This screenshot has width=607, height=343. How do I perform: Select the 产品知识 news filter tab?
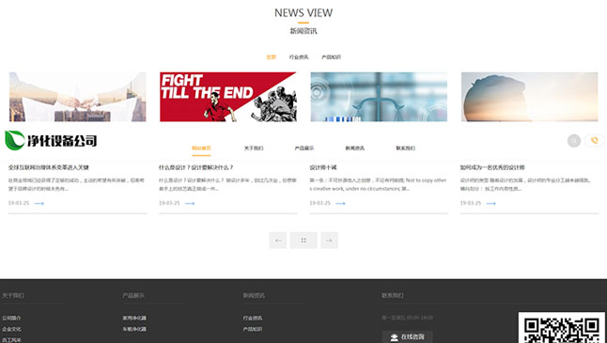(331, 57)
